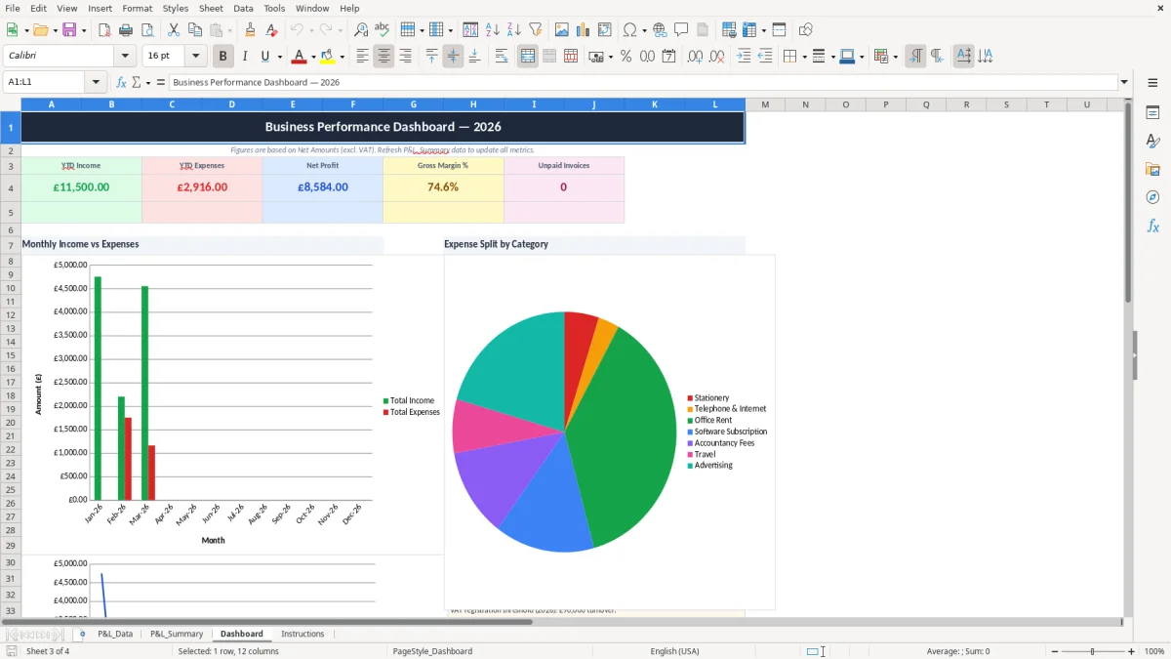
Task: Export directly as PDF
Action: [104, 30]
